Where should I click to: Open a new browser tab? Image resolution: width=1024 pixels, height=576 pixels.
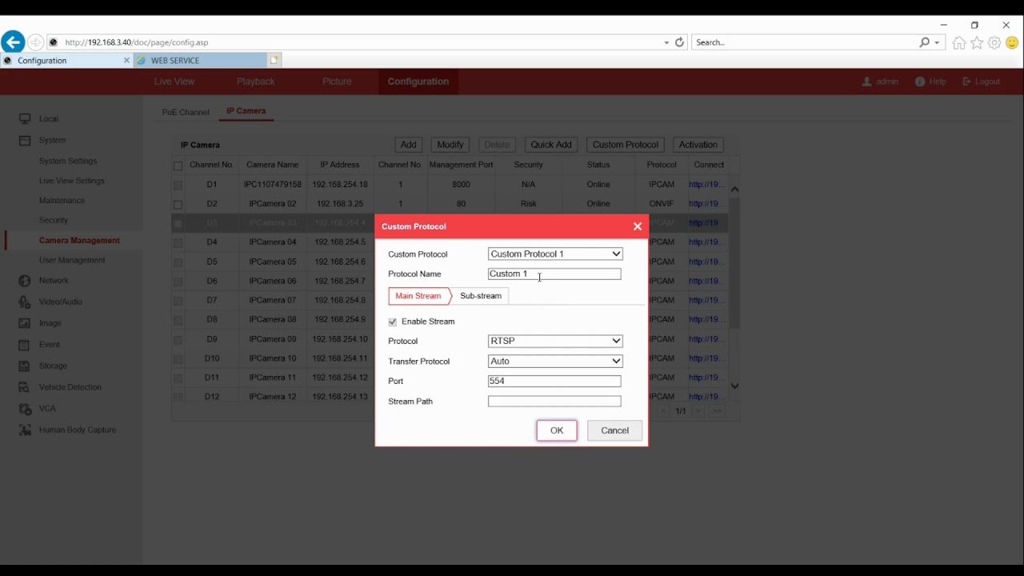tap(274, 60)
